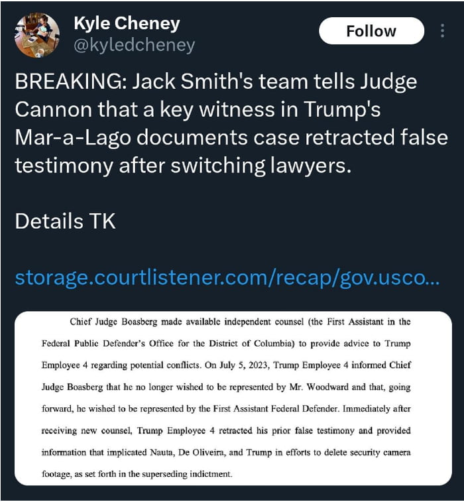Open the @kyledcheney handle
This screenshot has height=502, width=464.
pyautogui.click(x=134, y=45)
